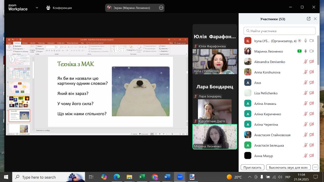This screenshot has height=182, width=324.
Task: Click the IL organizer avatar
Action: pos(248,41)
